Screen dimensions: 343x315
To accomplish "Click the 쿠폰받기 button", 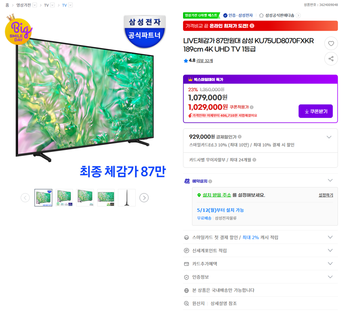I will (x=316, y=111).
